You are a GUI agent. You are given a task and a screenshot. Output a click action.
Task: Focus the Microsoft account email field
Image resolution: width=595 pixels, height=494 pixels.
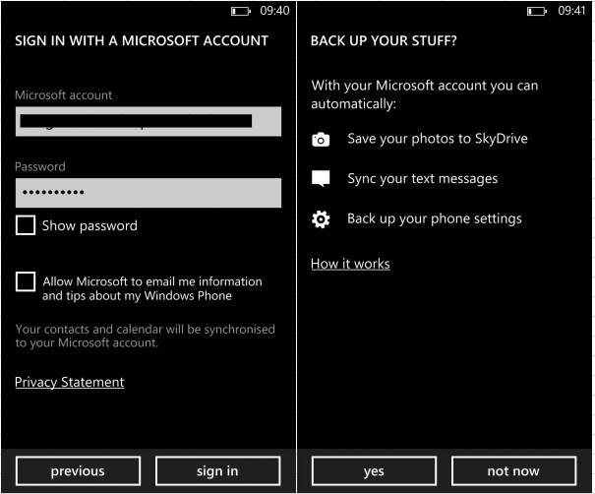click(149, 121)
